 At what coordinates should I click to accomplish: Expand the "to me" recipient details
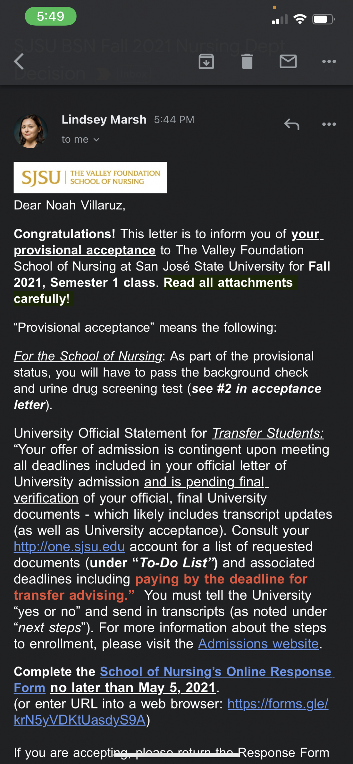click(x=80, y=139)
